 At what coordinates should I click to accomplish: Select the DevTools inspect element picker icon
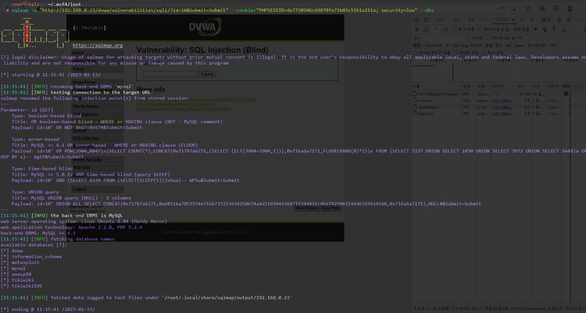pyautogui.click(x=416, y=20)
